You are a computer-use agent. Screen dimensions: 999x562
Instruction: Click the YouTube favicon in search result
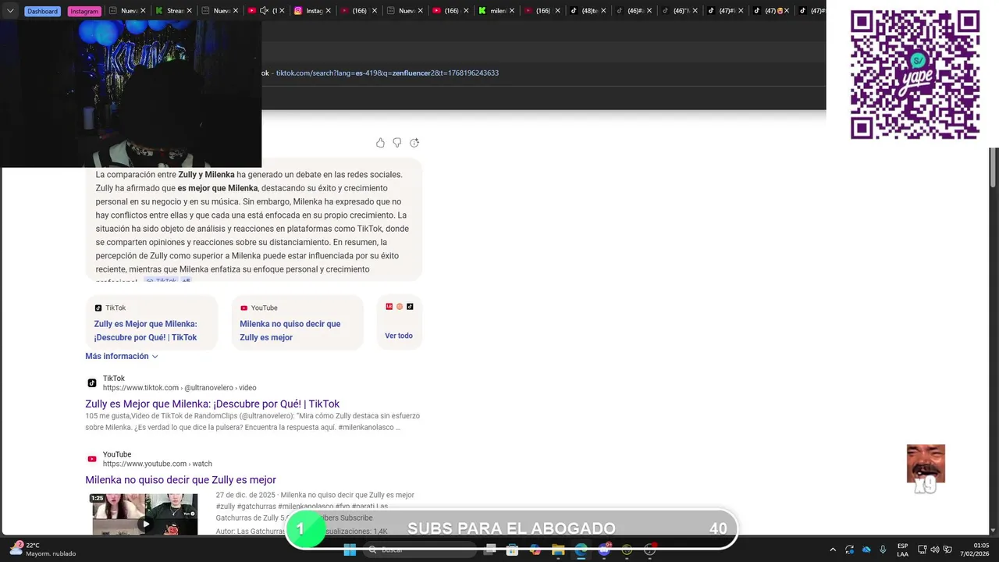92,459
